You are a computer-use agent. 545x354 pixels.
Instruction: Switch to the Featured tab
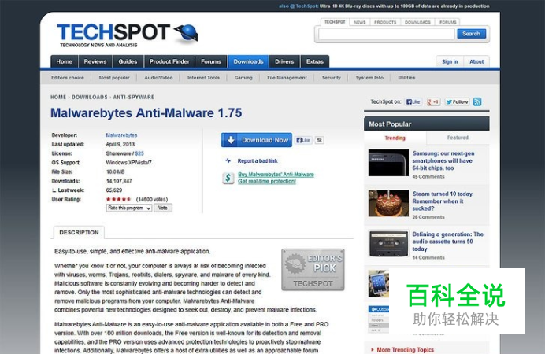(458, 138)
